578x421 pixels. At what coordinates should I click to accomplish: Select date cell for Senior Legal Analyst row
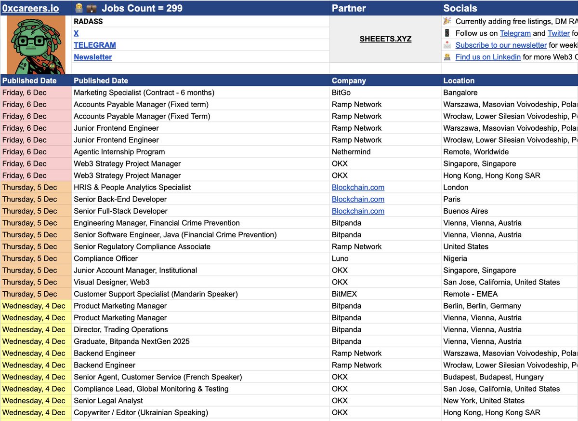[x=36, y=401]
